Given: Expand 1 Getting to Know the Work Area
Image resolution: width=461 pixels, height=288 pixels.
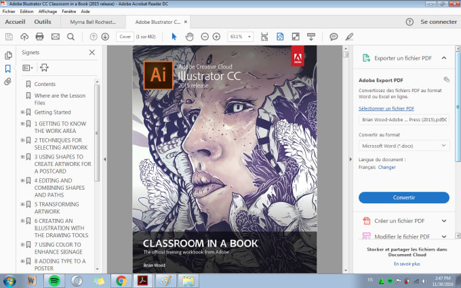Looking at the screenshot, I should click(x=22, y=123).
